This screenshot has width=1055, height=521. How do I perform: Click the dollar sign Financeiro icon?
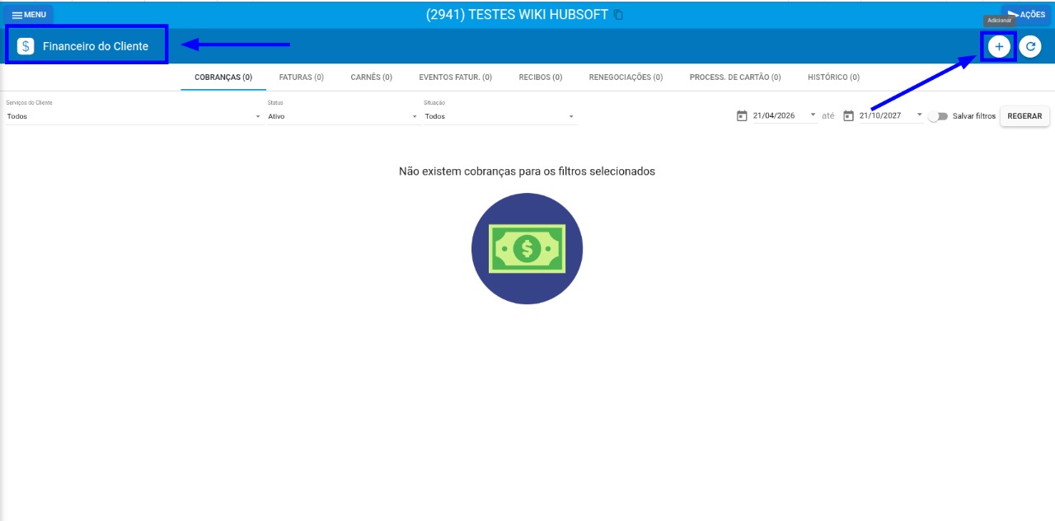26,46
